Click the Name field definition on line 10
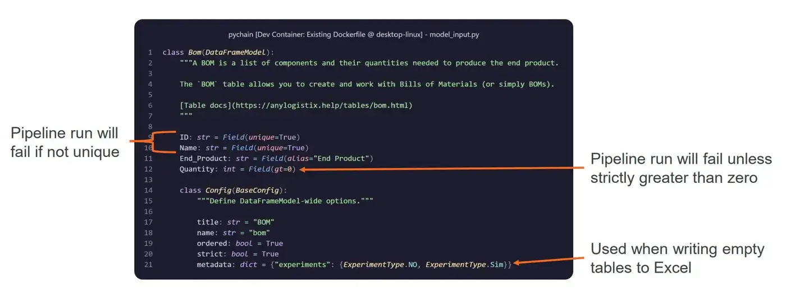 tap(244, 148)
